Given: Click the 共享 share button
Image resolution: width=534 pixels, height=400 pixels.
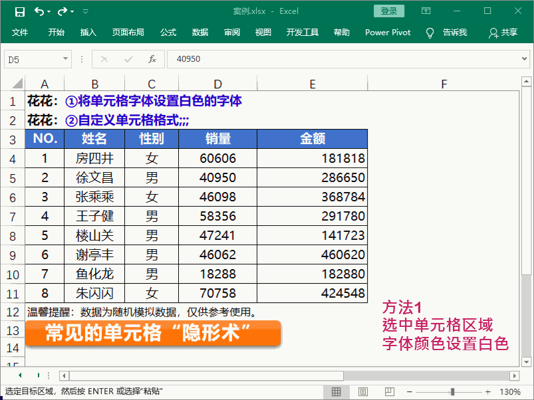Looking at the screenshot, I should 503,33.
